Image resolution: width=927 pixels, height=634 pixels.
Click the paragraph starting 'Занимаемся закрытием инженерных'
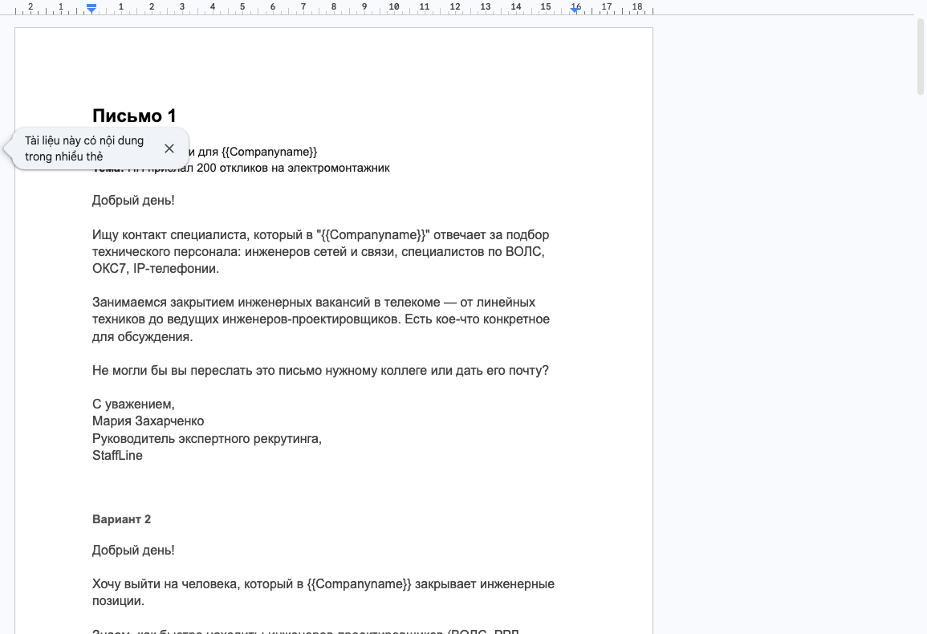(321, 319)
